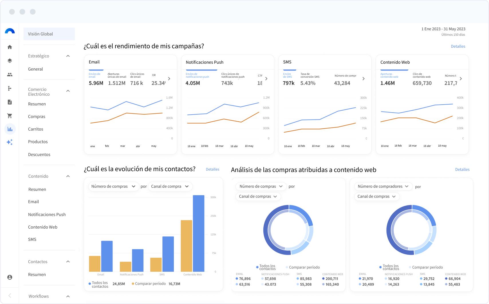Open the layers icon in sidebar
This screenshot has height=304, width=489.
[10, 61]
